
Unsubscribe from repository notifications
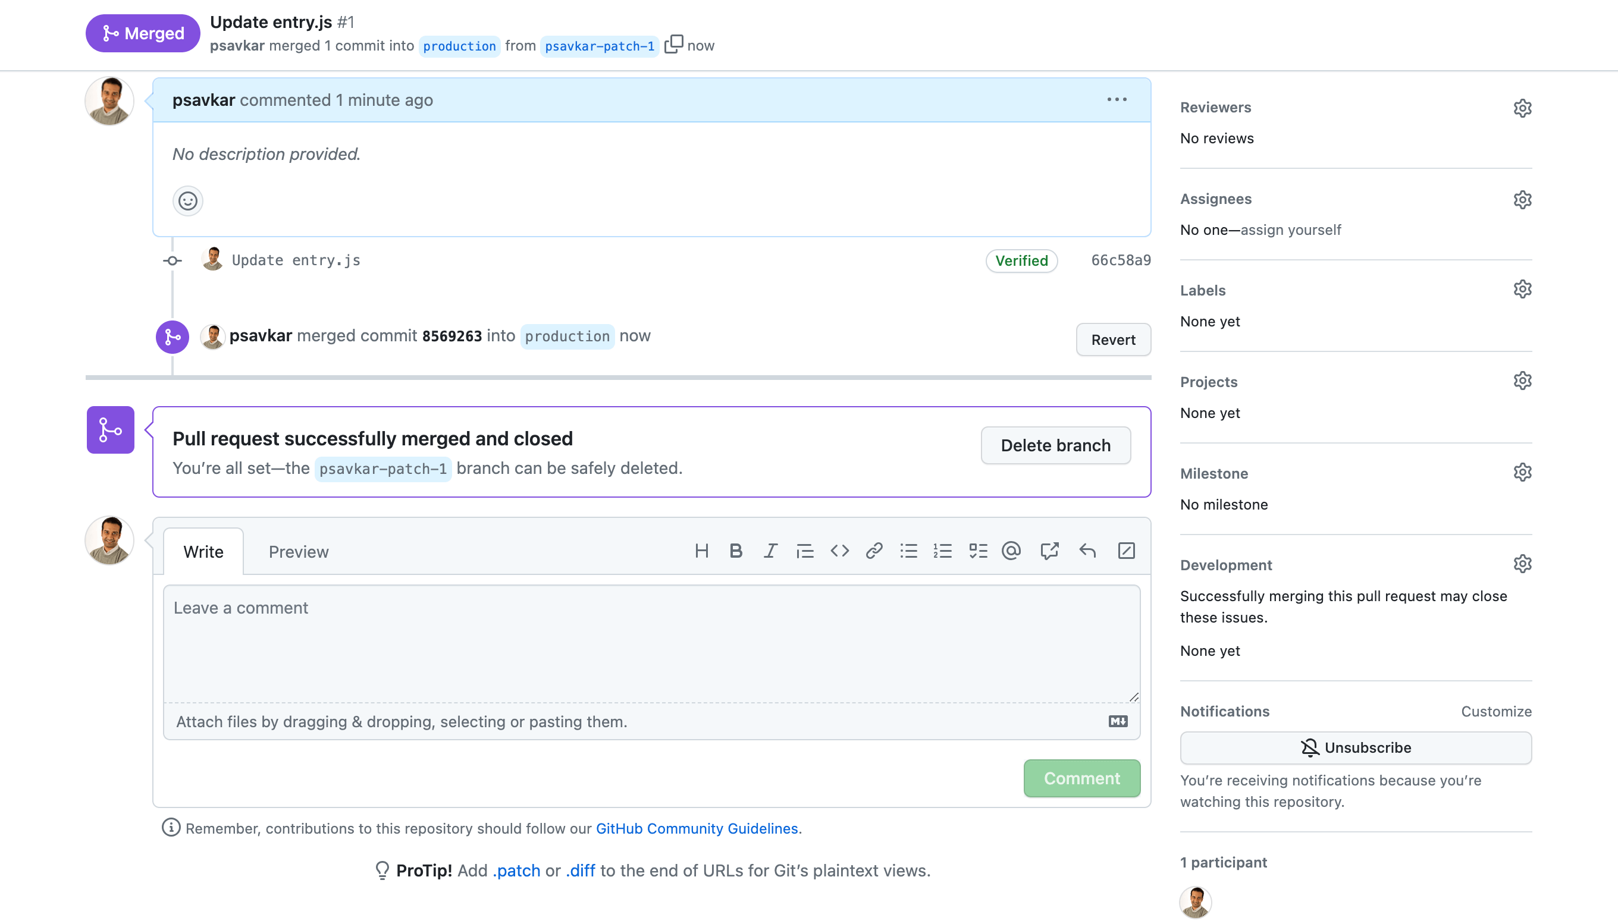(1356, 747)
